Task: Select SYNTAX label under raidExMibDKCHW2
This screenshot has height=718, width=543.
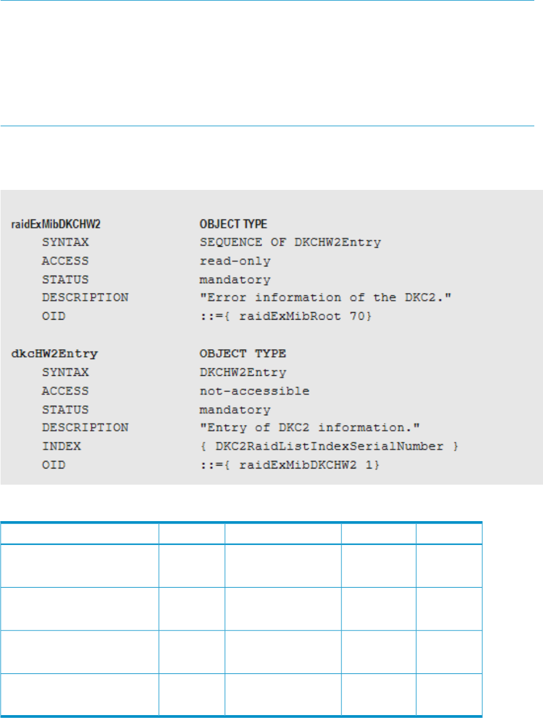Action: (65, 243)
